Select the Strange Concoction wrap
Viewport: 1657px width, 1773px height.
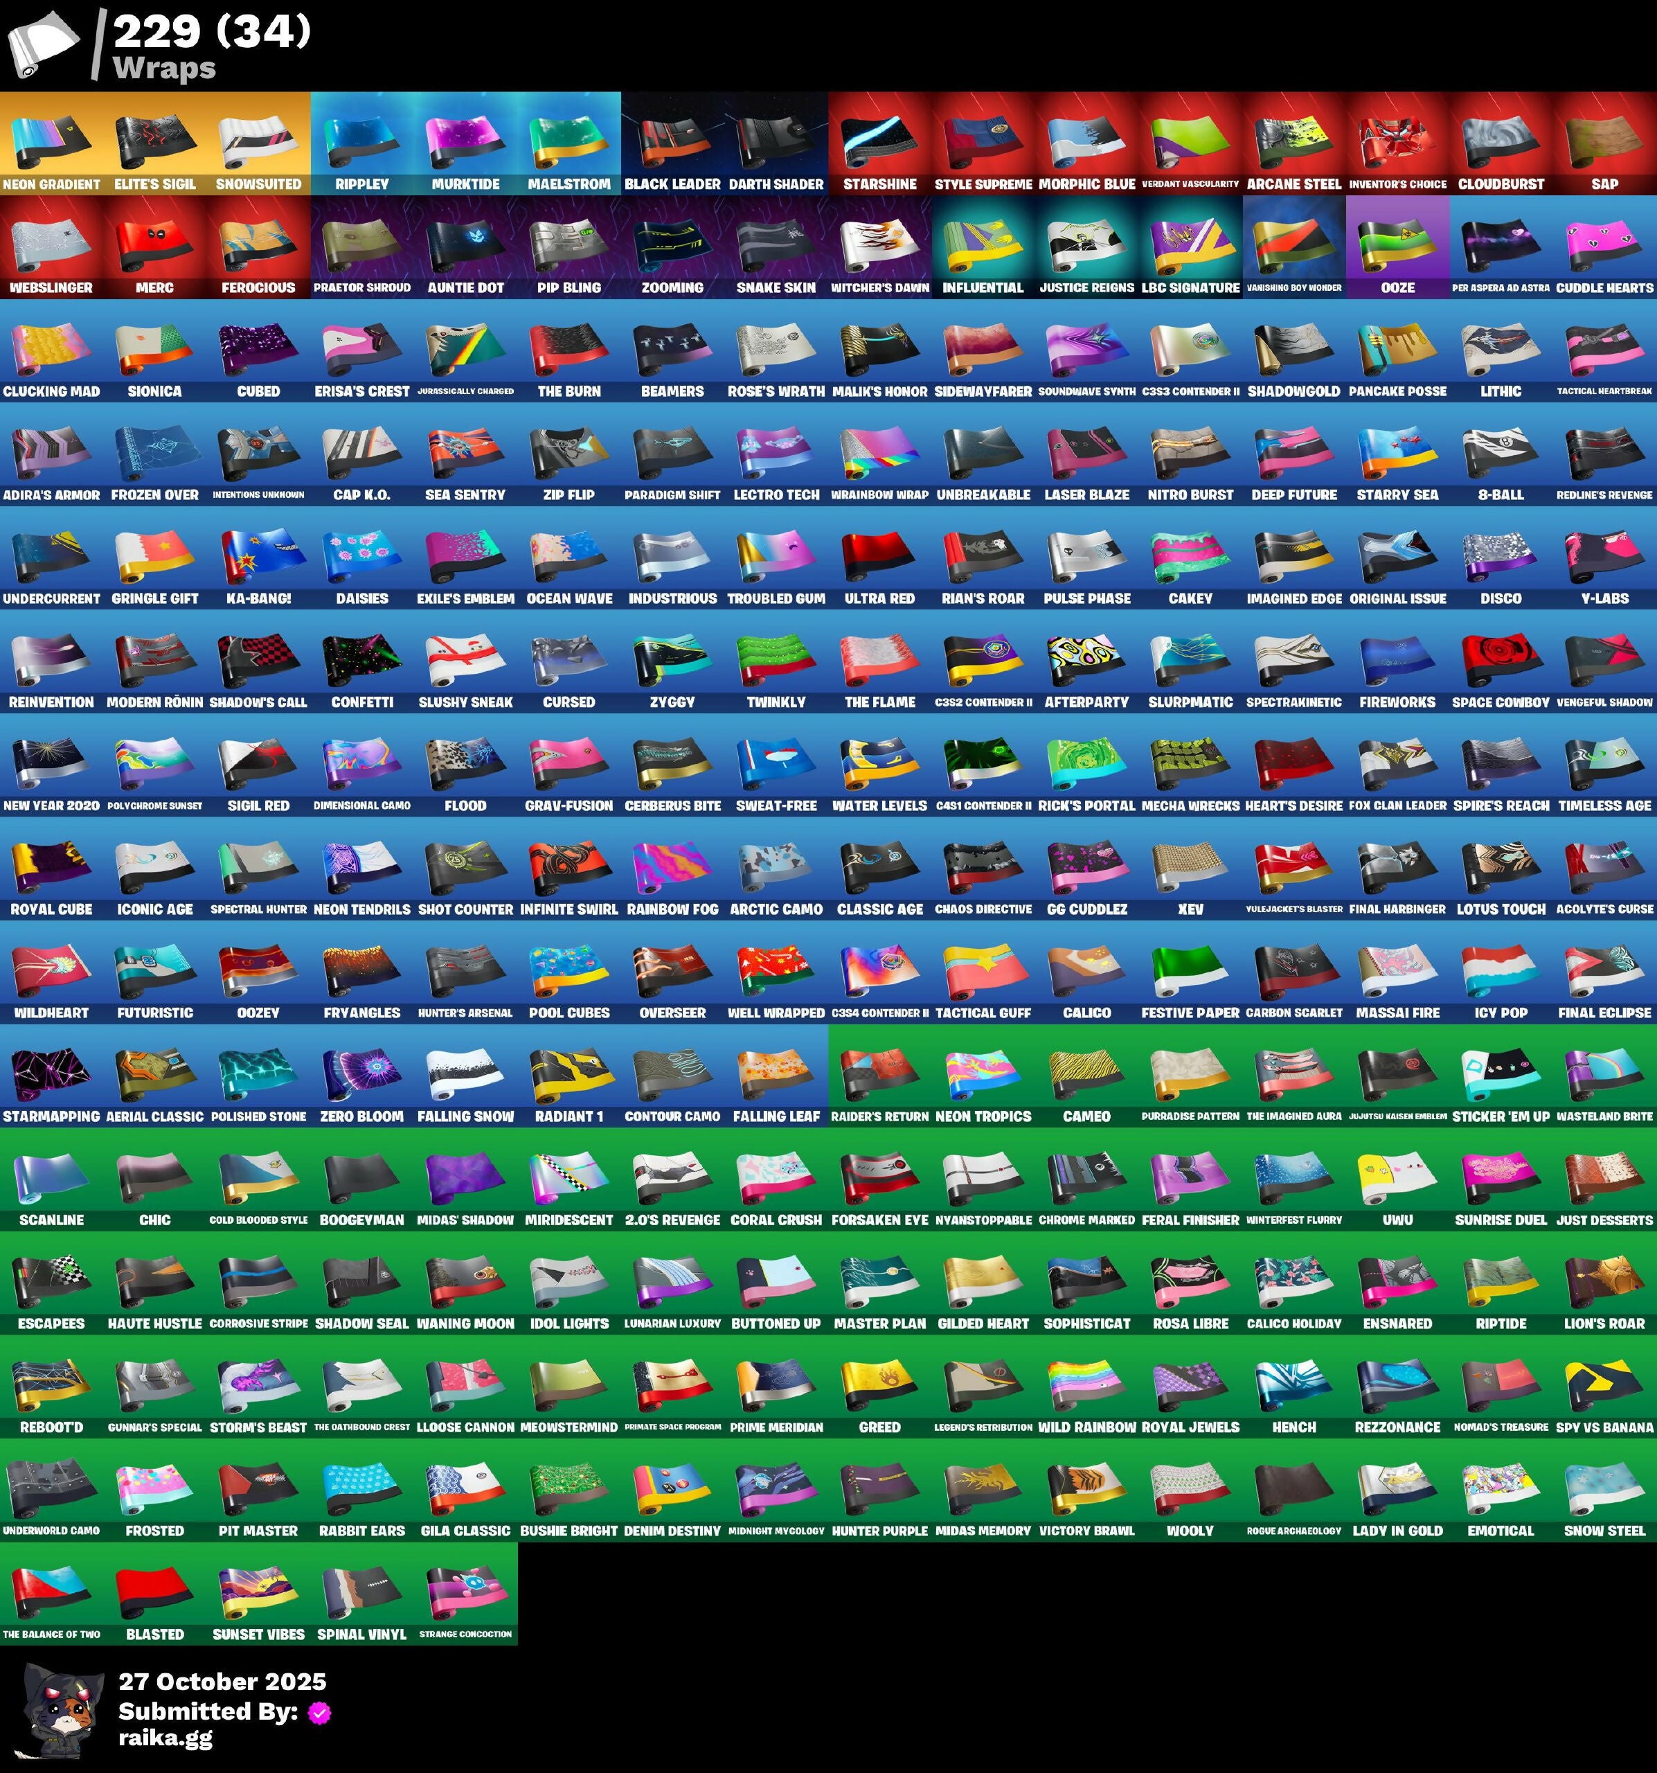click(x=465, y=1592)
